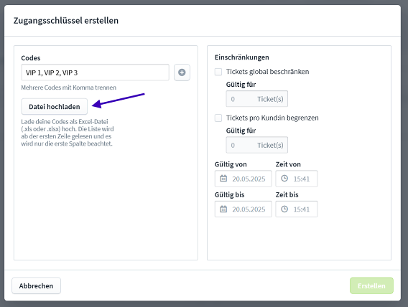Click clock icon in Zeit von field
The image size is (408, 307).
pyautogui.click(x=284, y=179)
